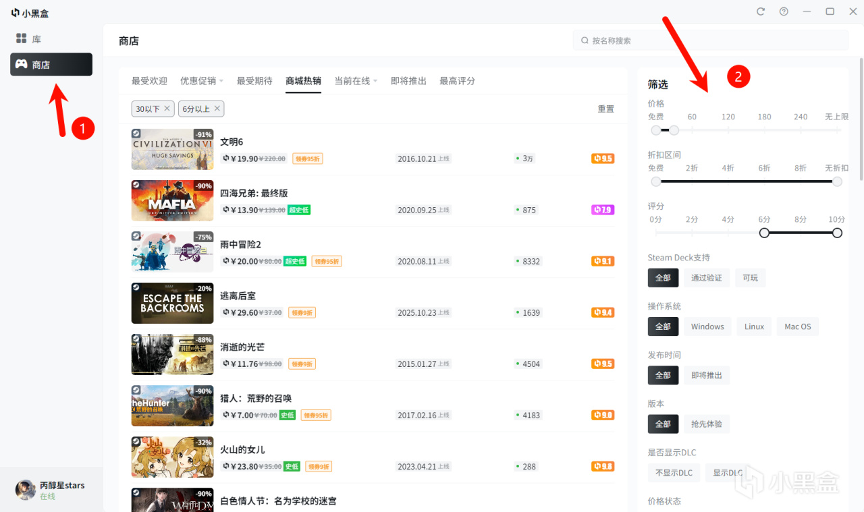This screenshot has height=512, width=864.
Task: Click the user avatar of 丙醇星stars
Action: point(26,490)
